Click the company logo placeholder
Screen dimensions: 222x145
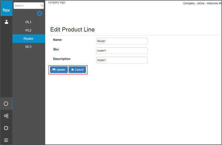[57, 2]
